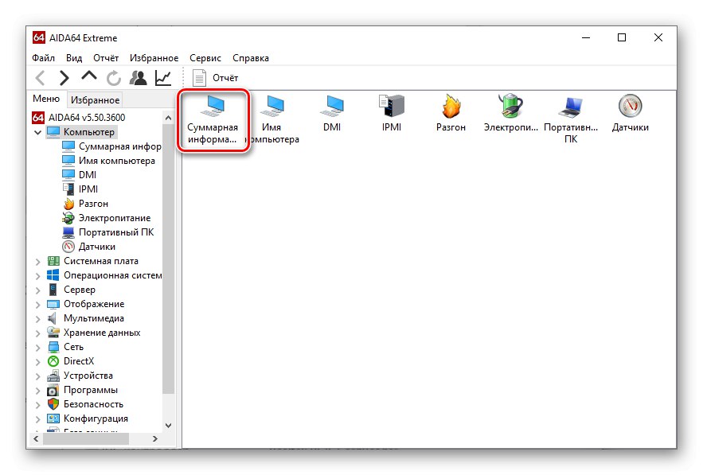Open the Вид menu

point(74,58)
